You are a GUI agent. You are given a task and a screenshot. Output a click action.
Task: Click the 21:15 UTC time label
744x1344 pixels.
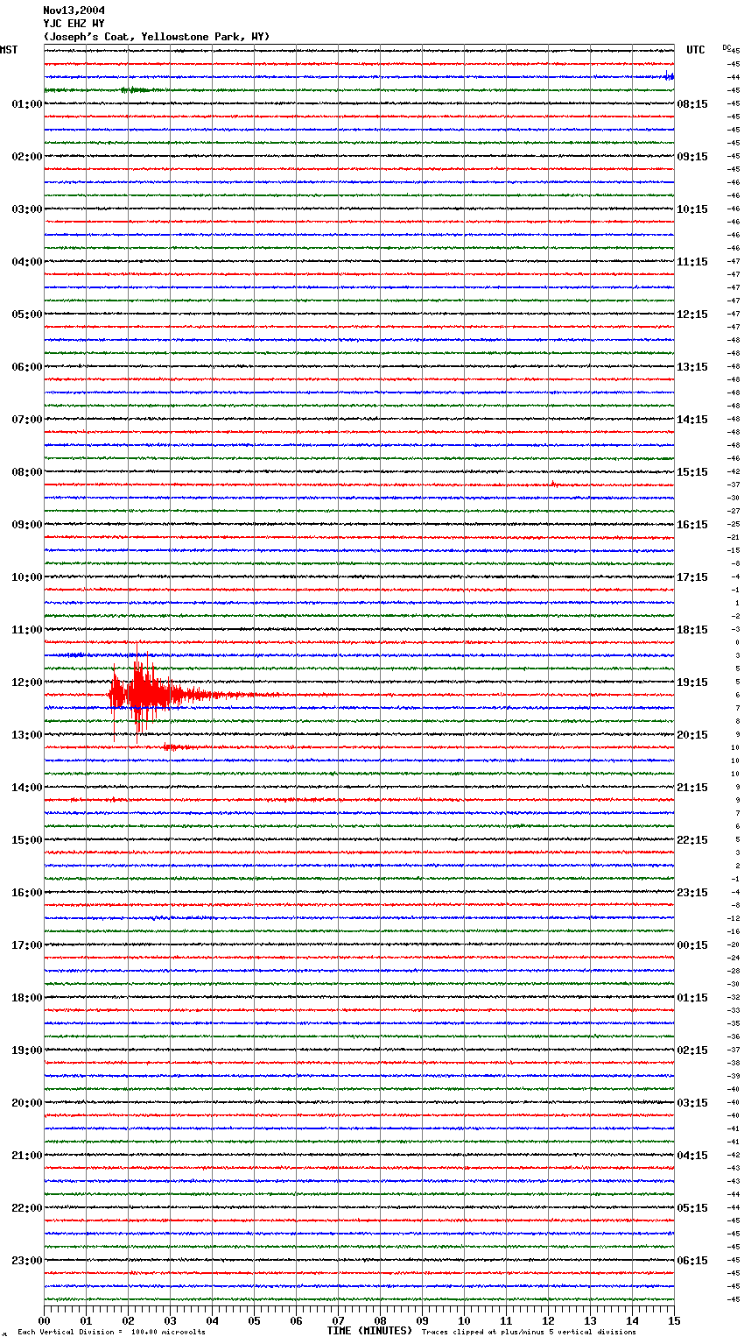[x=692, y=788]
